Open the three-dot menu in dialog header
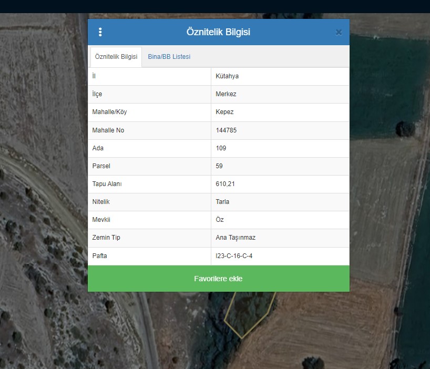430x369 pixels. click(x=100, y=32)
